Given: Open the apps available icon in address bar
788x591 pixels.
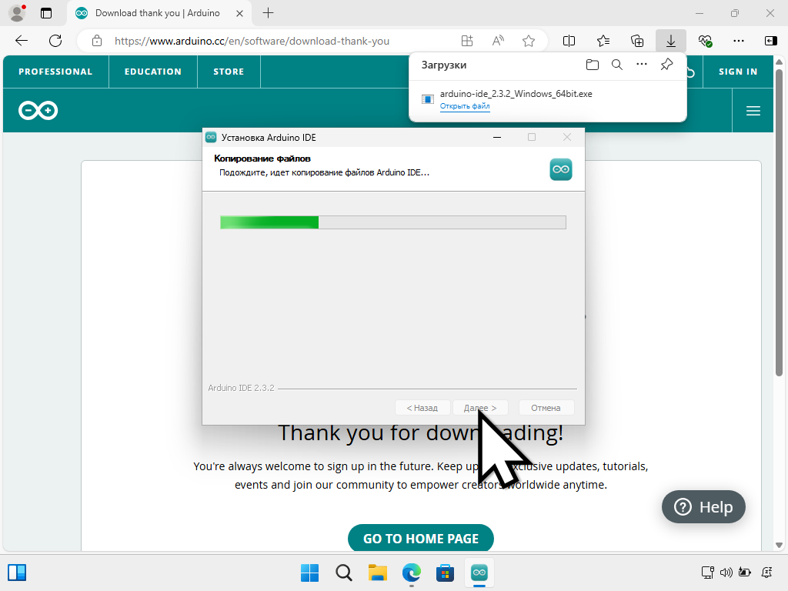Looking at the screenshot, I should pos(467,41).
